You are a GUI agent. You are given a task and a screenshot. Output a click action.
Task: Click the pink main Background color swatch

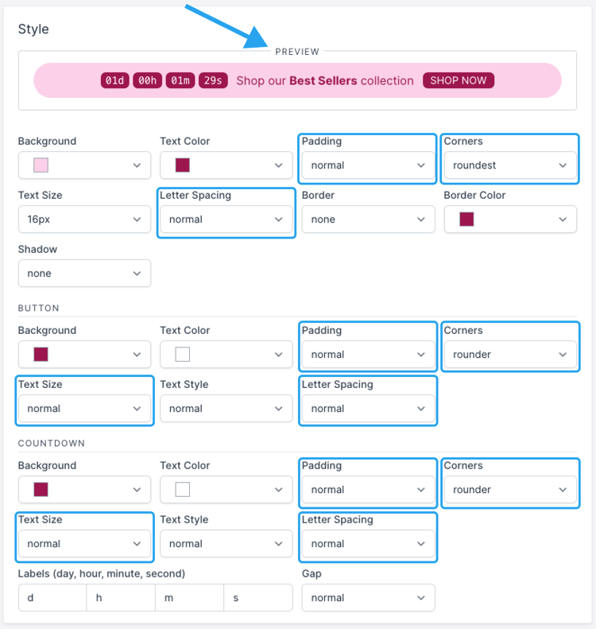[x=41, y=165]
